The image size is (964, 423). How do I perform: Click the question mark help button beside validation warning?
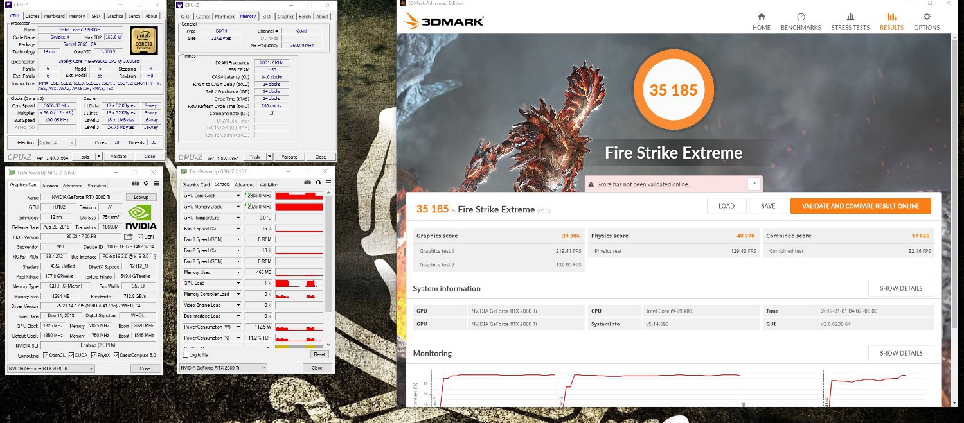click(754, 184)
